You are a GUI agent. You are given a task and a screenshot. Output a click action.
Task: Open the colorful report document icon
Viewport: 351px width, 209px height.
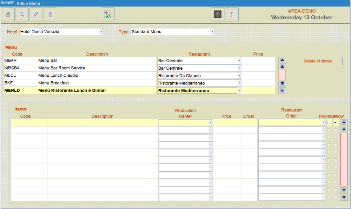point(107,14)
